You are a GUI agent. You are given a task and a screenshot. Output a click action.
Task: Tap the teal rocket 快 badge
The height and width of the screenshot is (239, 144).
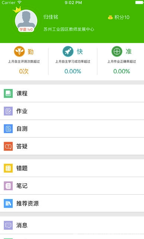pos(68,51)
